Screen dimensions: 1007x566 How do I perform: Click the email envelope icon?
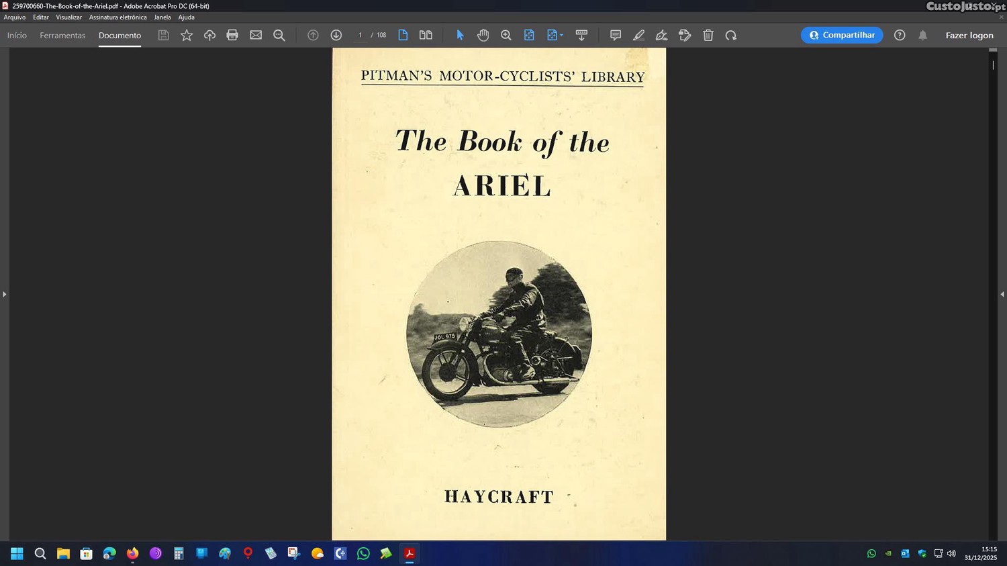(256, 35)
